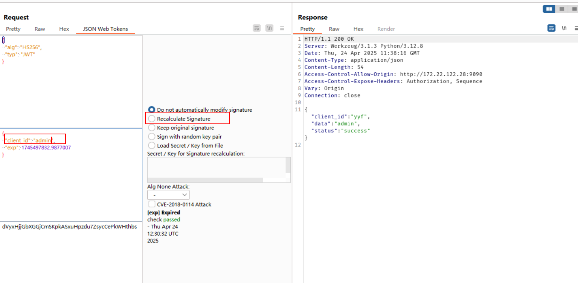Switch to side-by-side layout view
578x283 pixels.
click(549, 9)
